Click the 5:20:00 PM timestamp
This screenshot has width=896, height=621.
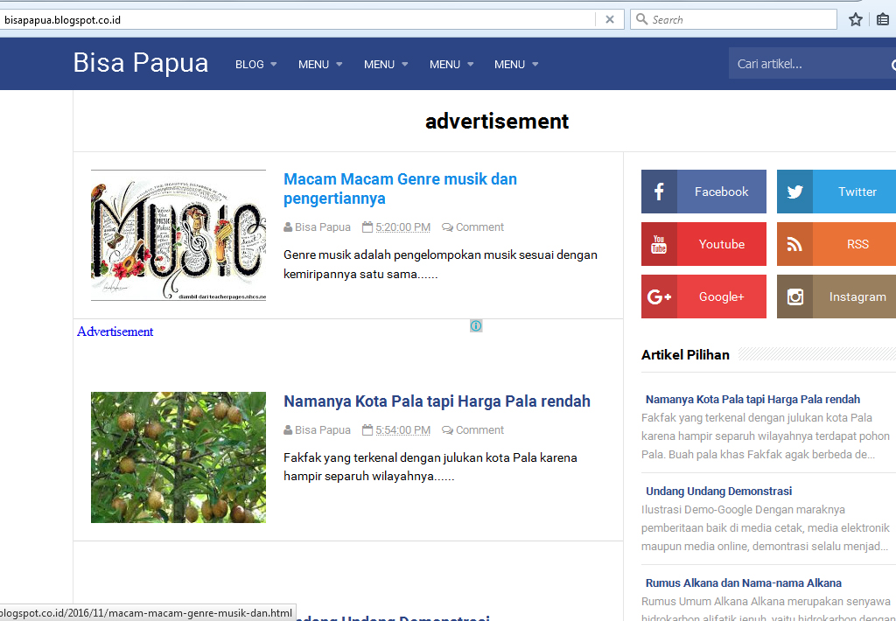coord(402,227)
